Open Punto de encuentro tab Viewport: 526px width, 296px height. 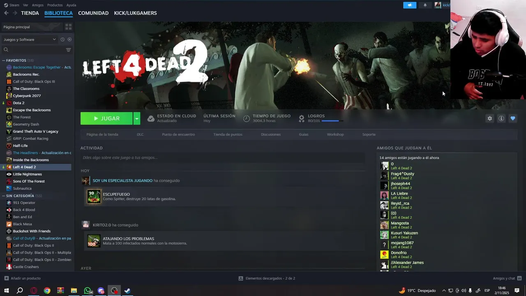178,134
